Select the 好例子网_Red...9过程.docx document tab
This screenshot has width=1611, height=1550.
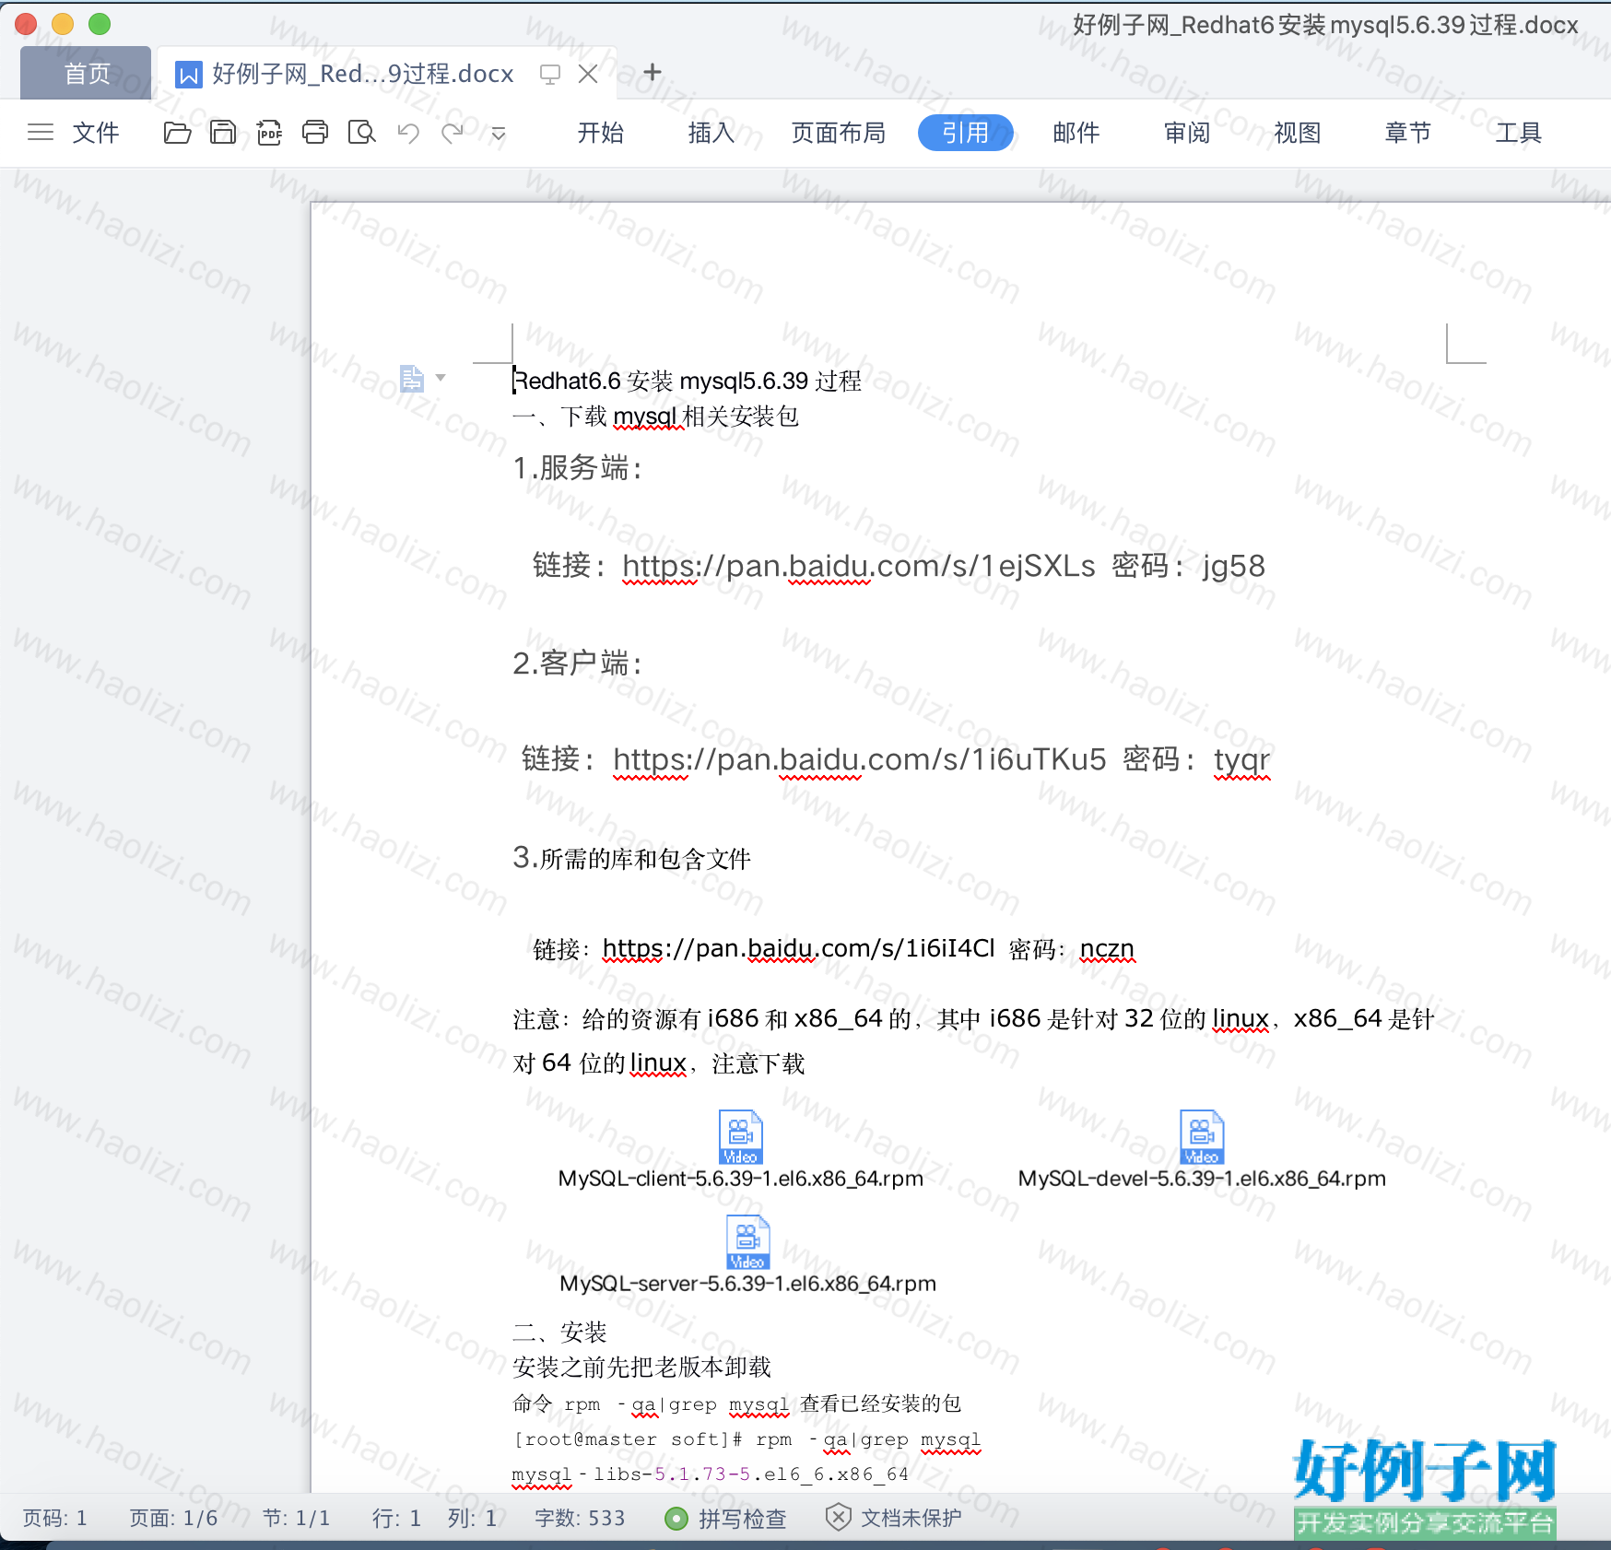[363, 74]
